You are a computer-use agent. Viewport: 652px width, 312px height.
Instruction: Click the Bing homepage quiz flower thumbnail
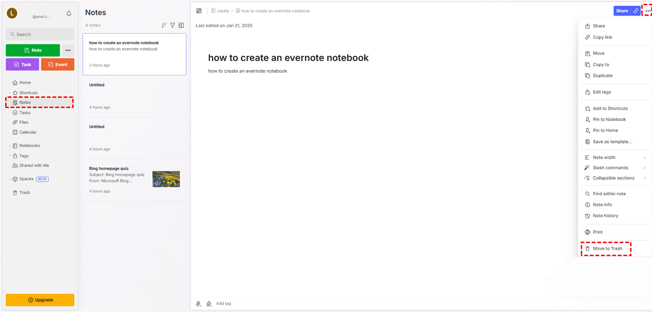[x=166, y=179]
